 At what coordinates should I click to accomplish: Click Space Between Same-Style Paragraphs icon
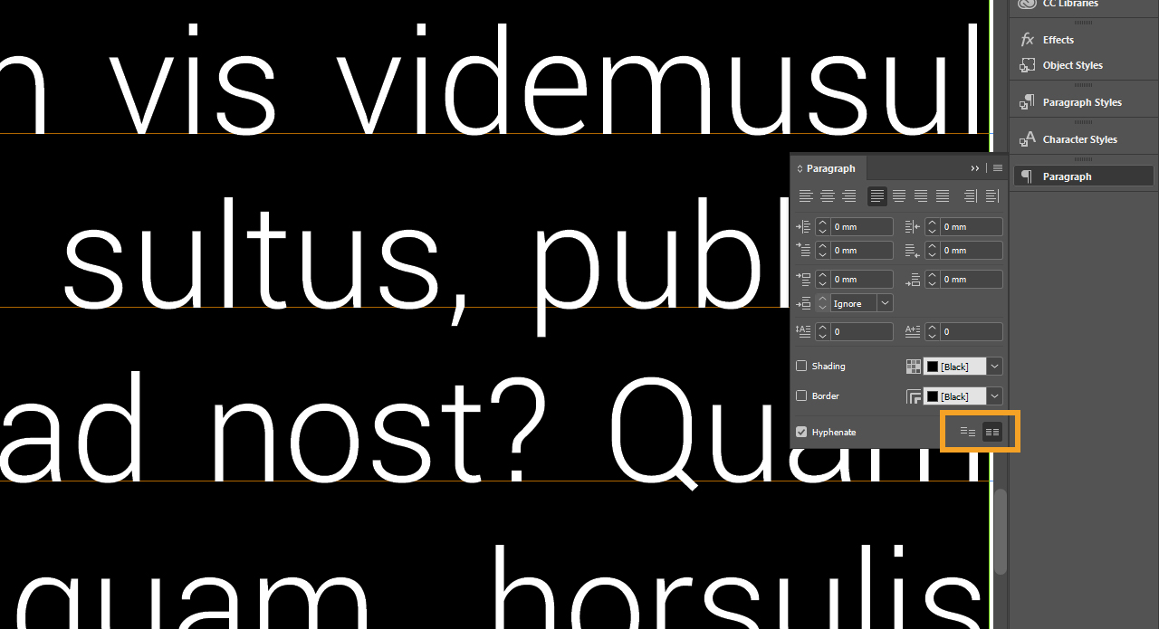tap(803, 303)
